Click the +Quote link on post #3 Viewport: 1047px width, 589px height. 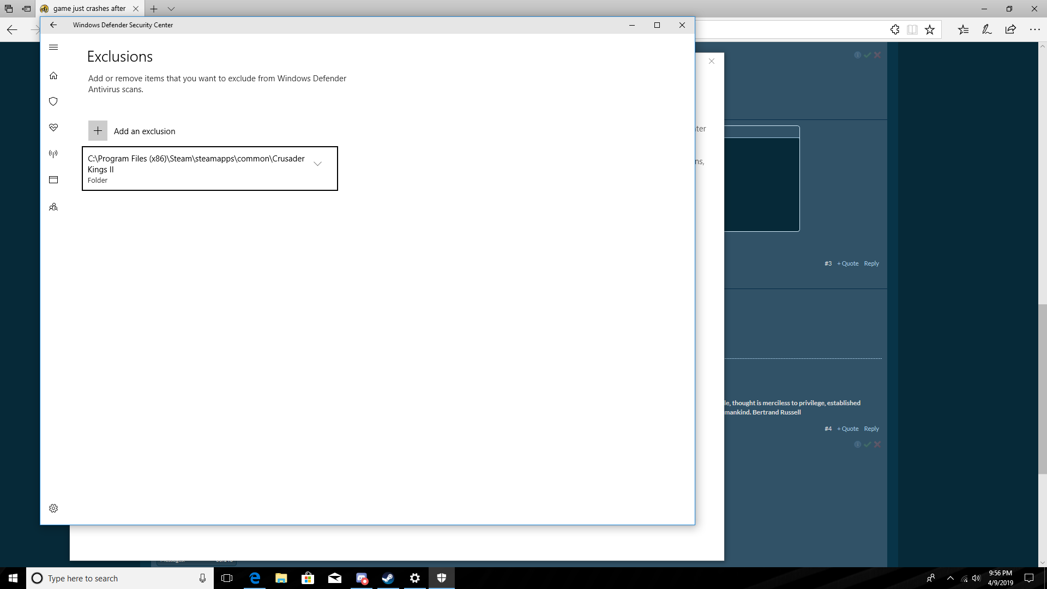848,263
